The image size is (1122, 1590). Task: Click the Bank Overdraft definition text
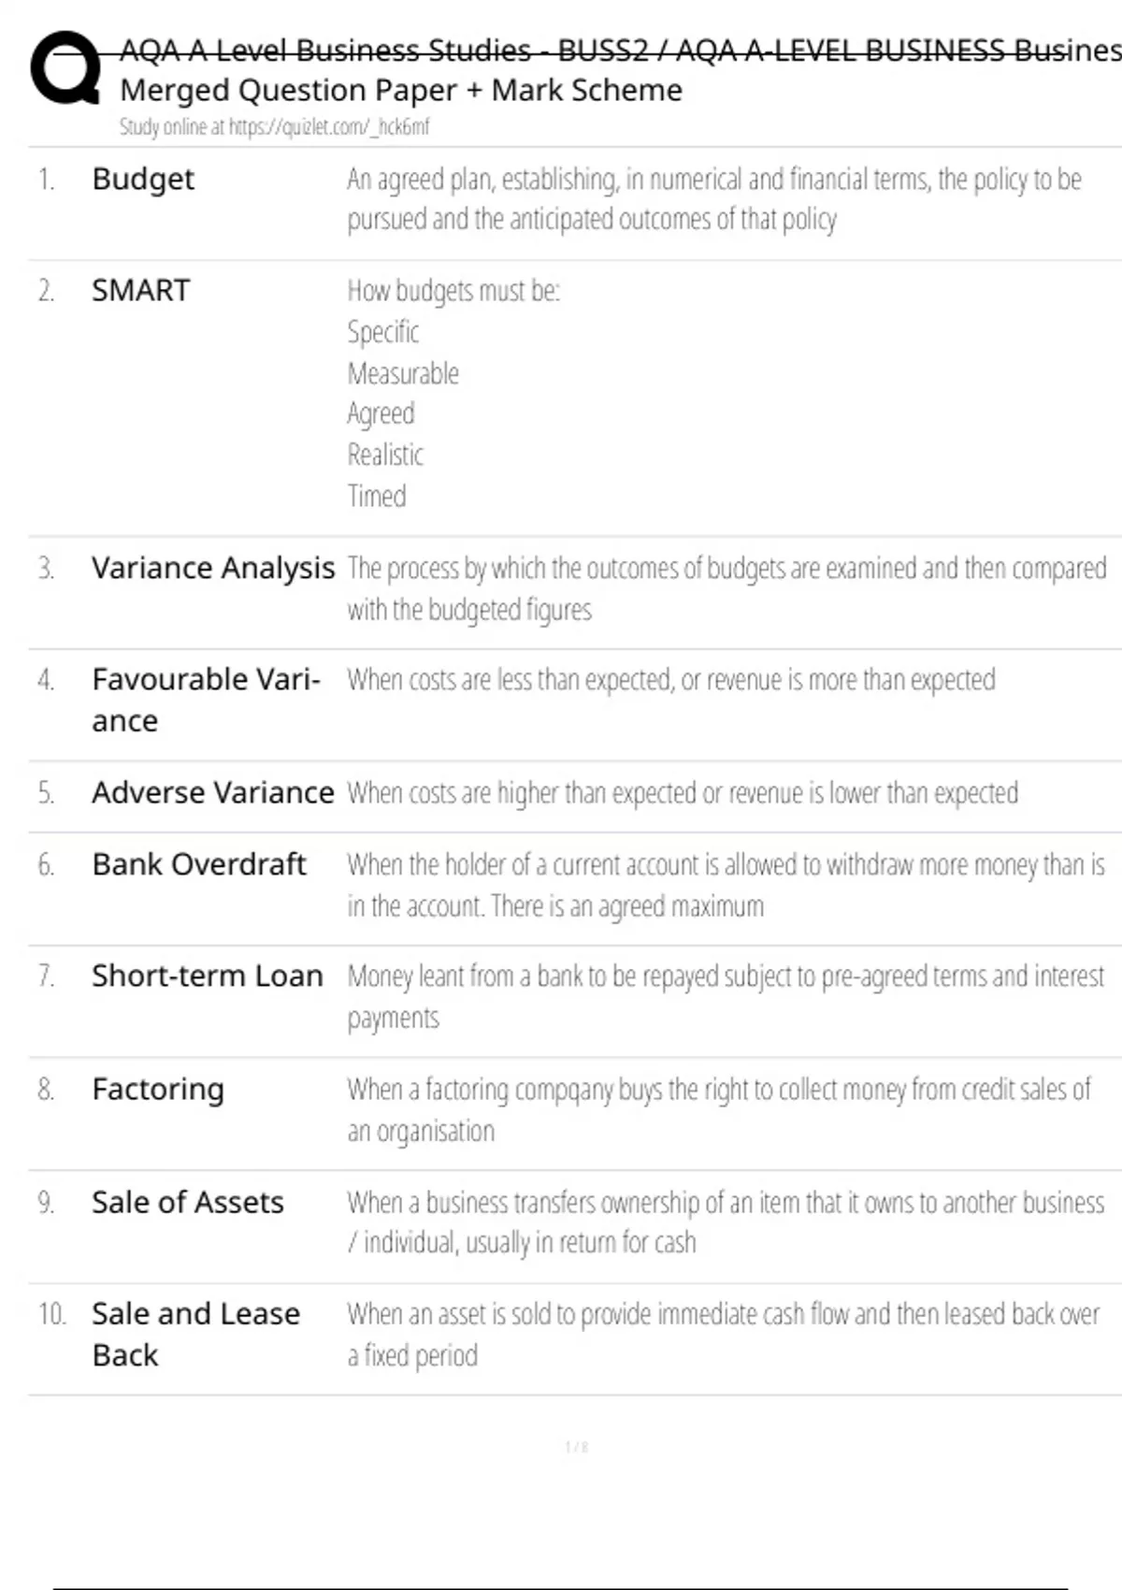pyautogui.click(x=725, y=885)
